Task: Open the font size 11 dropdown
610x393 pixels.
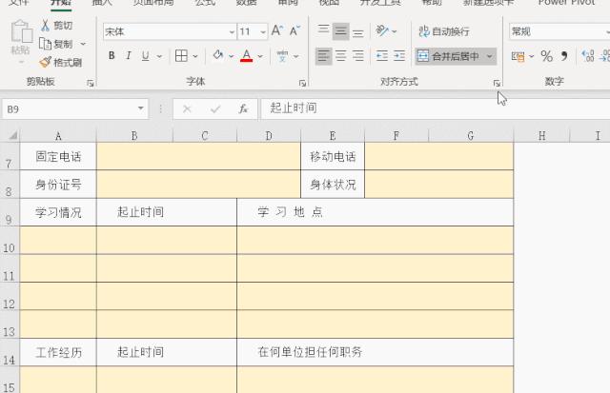Action: 263,31
